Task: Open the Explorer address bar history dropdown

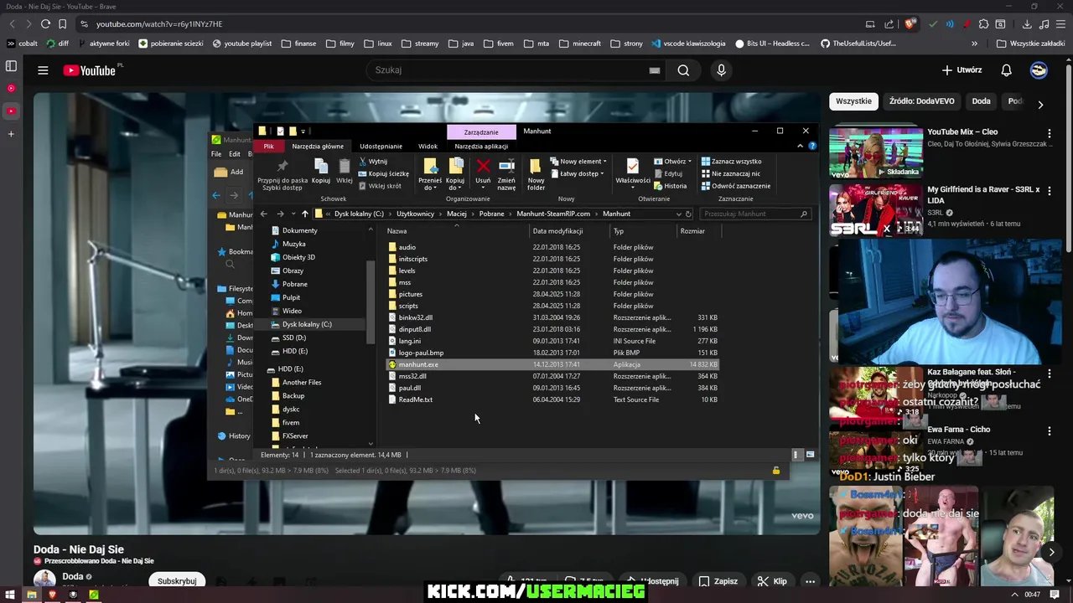Action: 678,214
